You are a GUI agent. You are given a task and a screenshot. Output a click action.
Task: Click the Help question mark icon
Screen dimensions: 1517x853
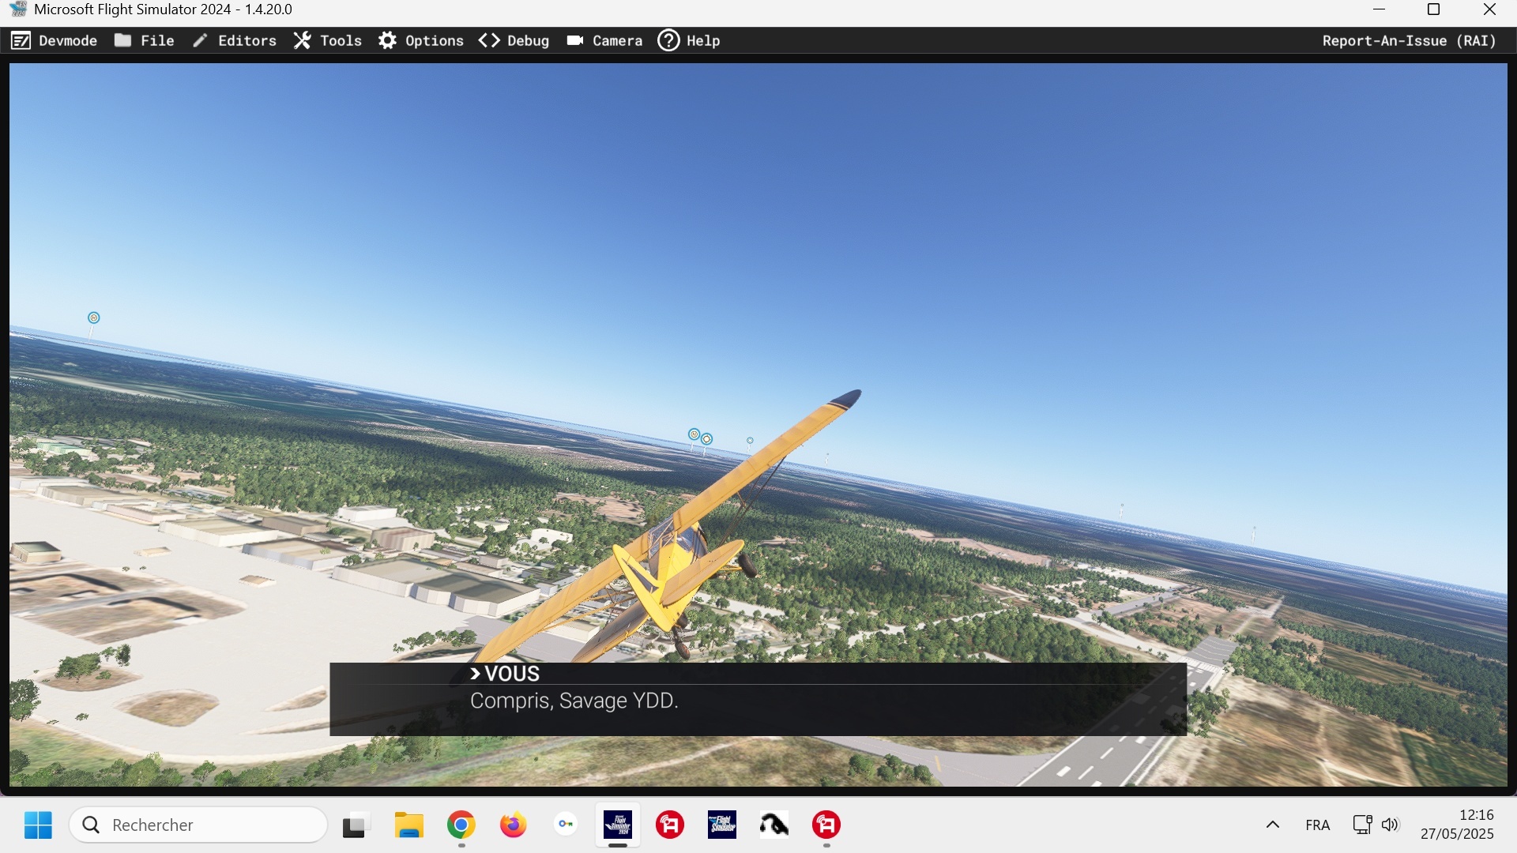(668, 40)
